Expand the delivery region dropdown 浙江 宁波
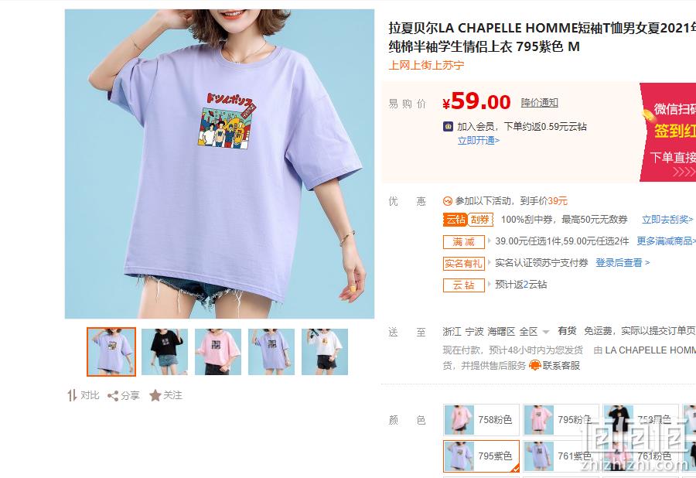 (x=496, y=332)
